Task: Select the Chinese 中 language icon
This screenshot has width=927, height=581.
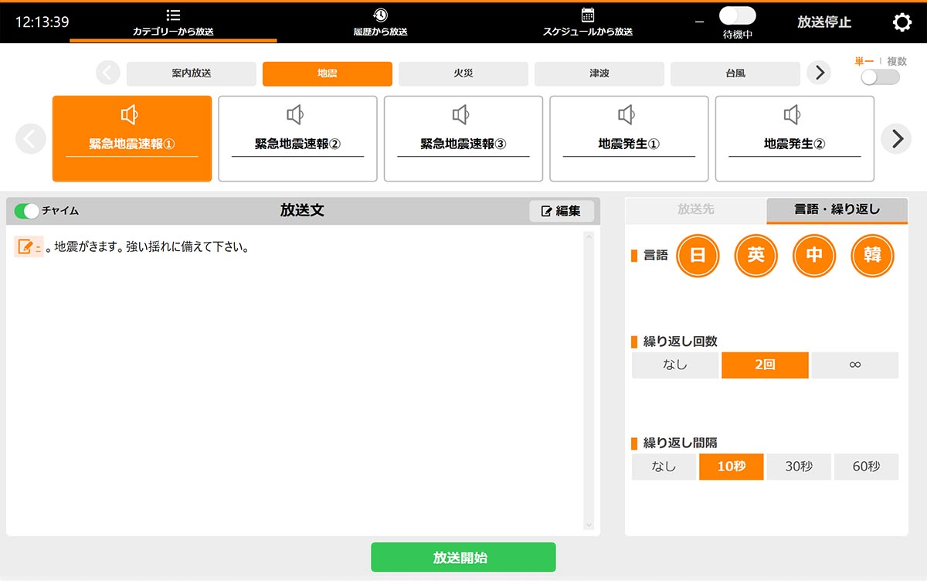Action: tap(814, 256)
